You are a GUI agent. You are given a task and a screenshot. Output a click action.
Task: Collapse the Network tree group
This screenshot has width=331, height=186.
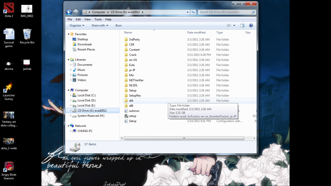pos(69,126)
